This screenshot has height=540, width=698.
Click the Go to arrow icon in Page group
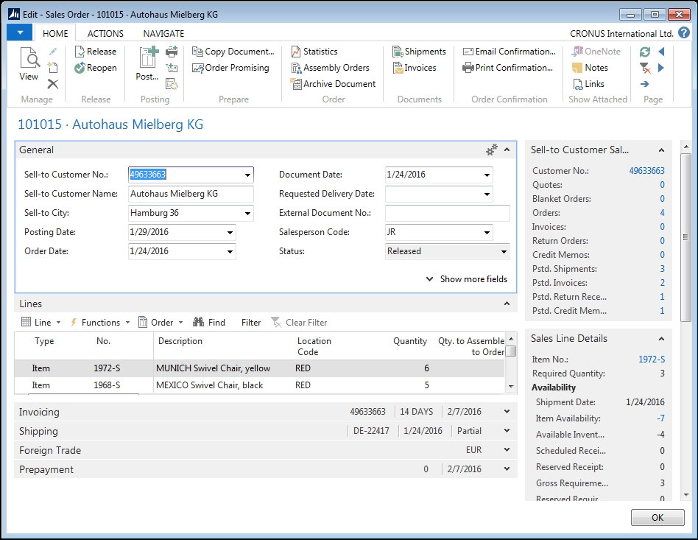[x=644, y=84]
